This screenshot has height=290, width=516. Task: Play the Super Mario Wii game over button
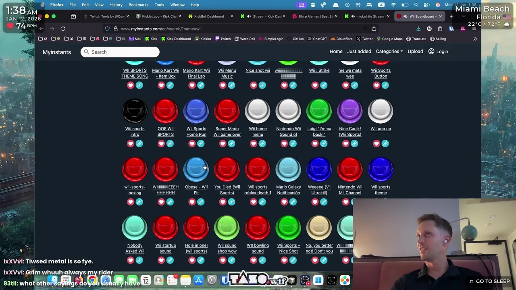coord(227,111)
